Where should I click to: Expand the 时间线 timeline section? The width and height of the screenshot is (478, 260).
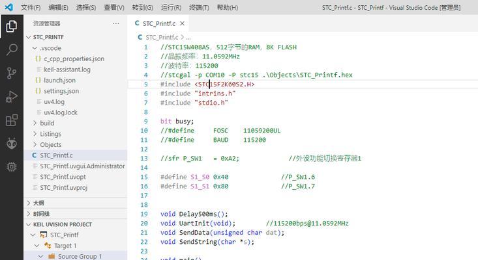pos(29,214)
